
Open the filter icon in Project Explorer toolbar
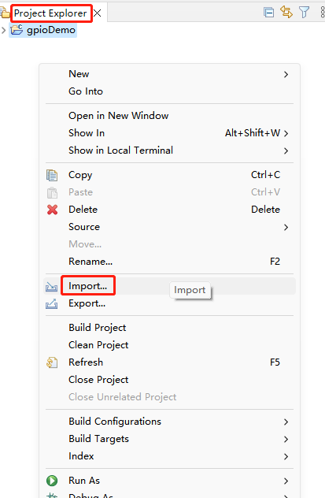click(x=304, y=13)
